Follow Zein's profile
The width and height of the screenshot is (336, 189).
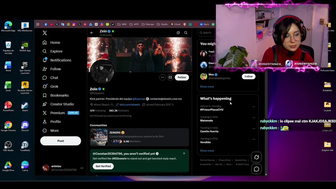(x=182, y=77)
